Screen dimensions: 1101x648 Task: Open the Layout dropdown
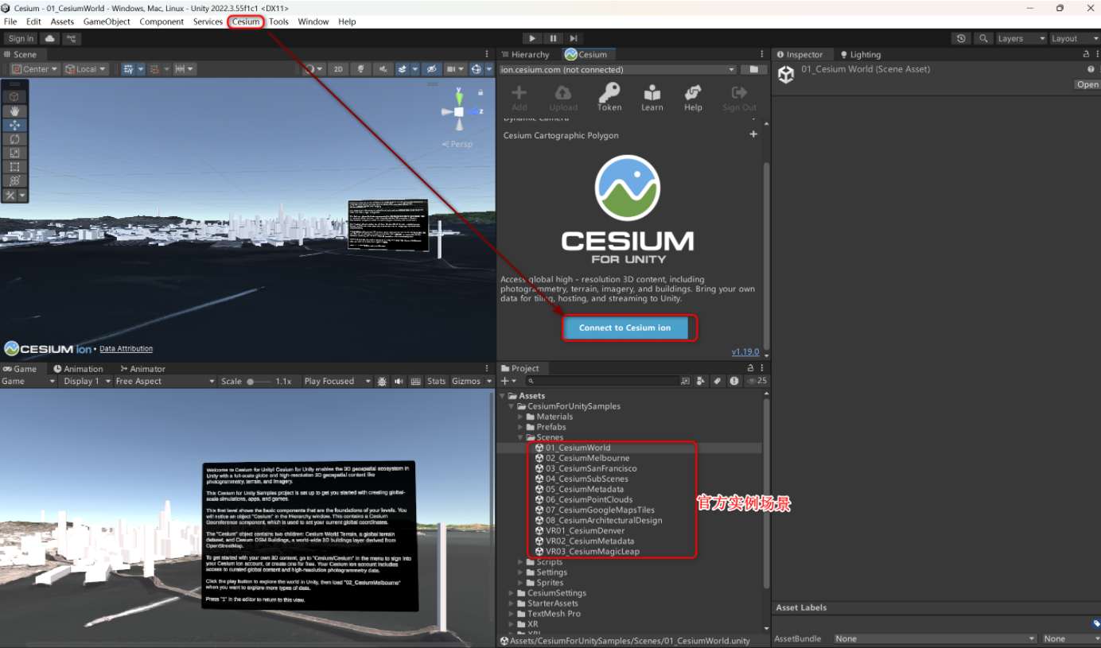click(1074, 38)
